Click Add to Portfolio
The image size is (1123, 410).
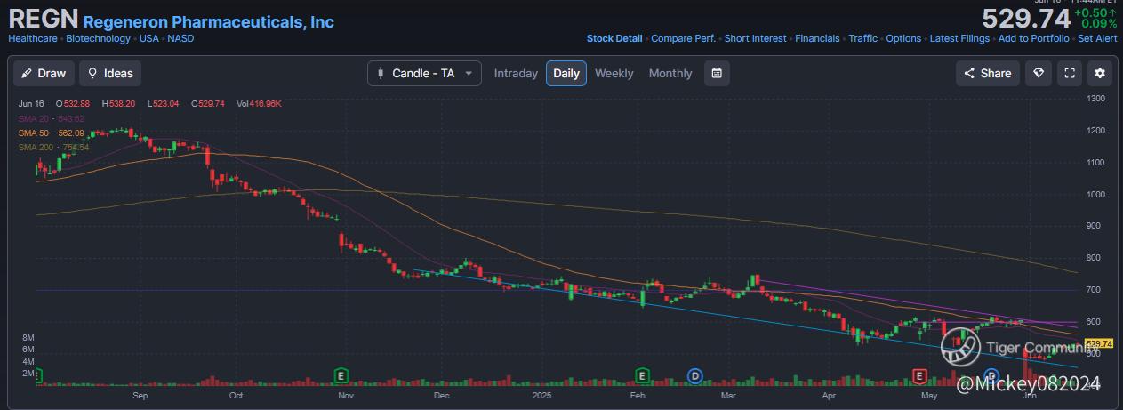pos(1034,38)
